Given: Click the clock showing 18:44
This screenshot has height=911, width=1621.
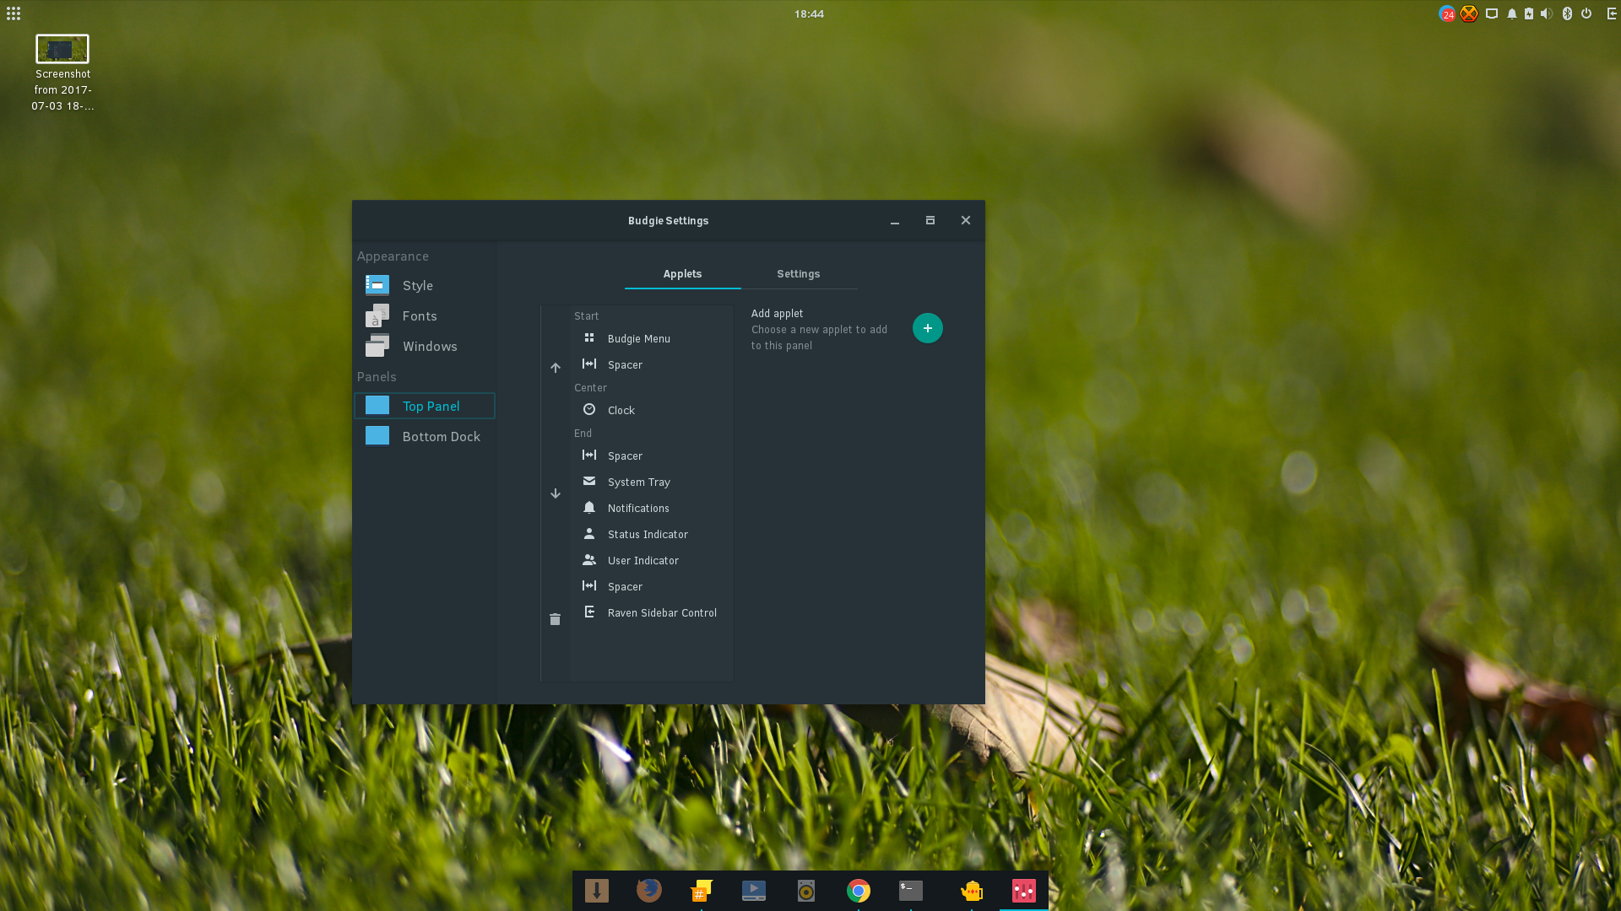Looking at the screenshot, I should pyautogui.click(x=809, y=13).
